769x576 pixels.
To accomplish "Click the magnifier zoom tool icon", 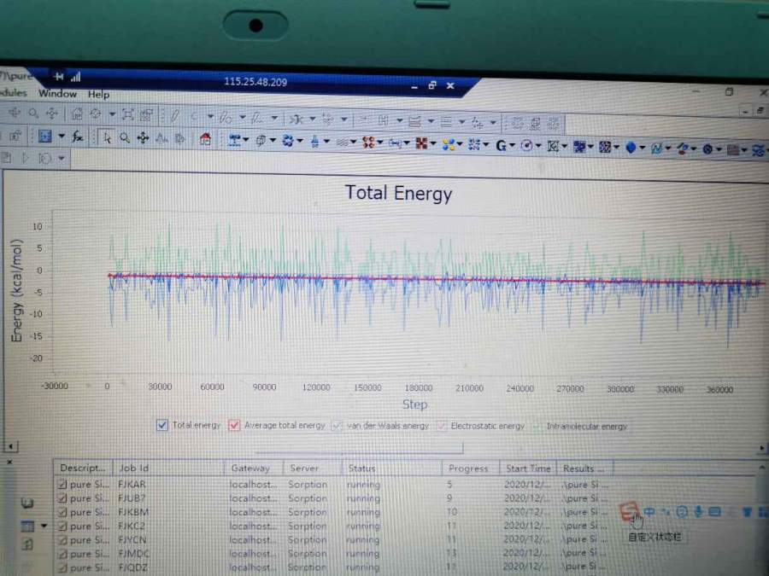I will click(x=125, y=137).
